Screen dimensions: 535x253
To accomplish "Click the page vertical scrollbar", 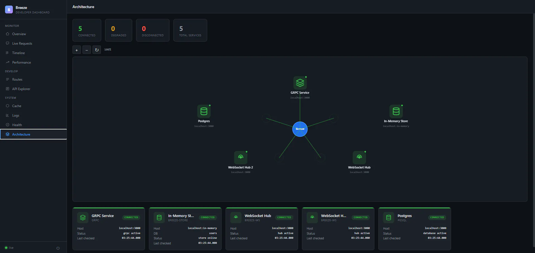I will click(x=534, y=130).
